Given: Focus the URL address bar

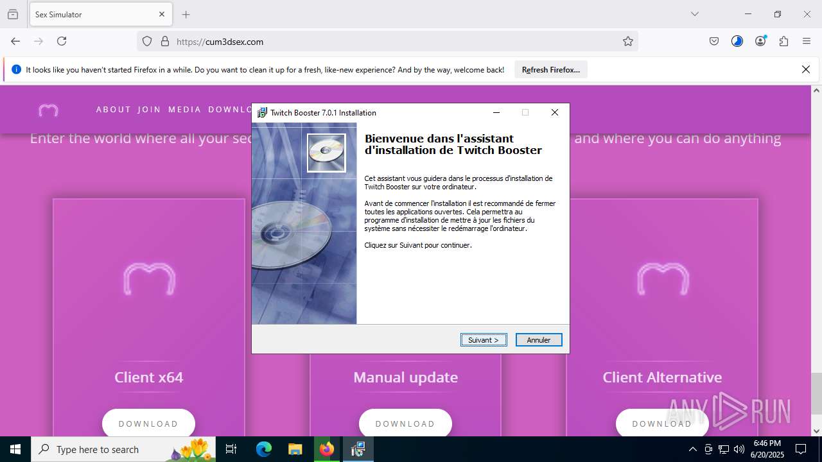Looking at the screenshot, I should (388, 41).
